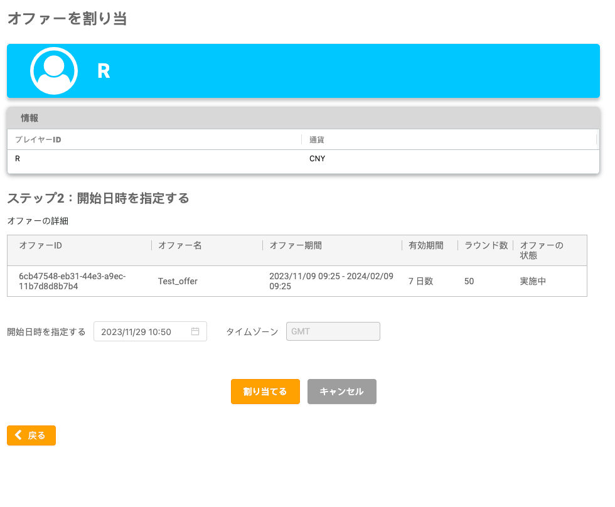Click the ラウンド数 column header
Viewport: 615px width, 507px height.
pos(486,245)
